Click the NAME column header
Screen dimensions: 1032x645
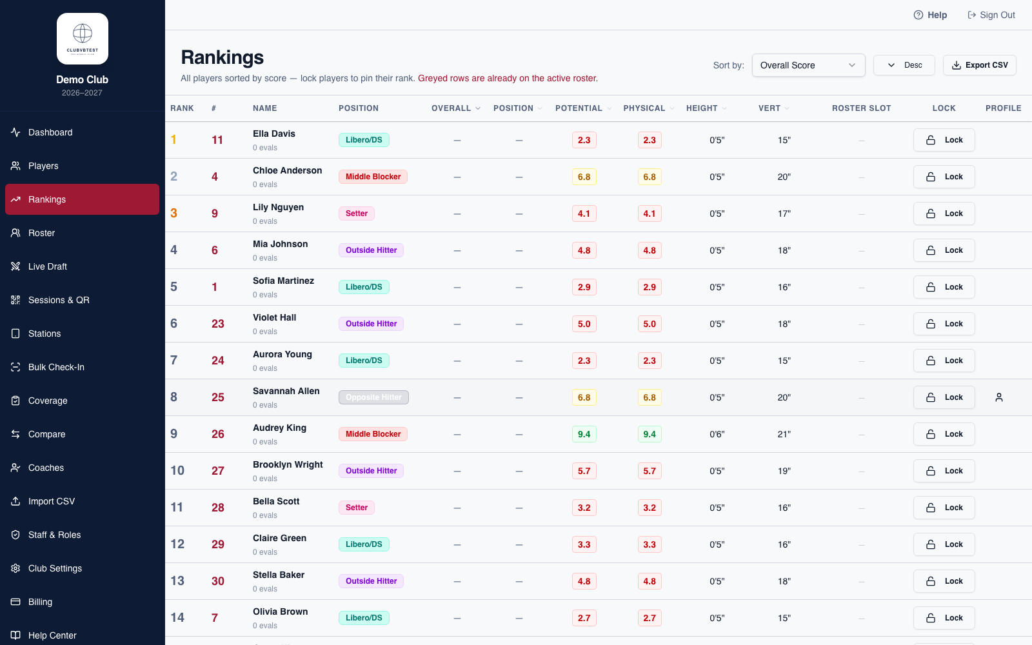264,108
